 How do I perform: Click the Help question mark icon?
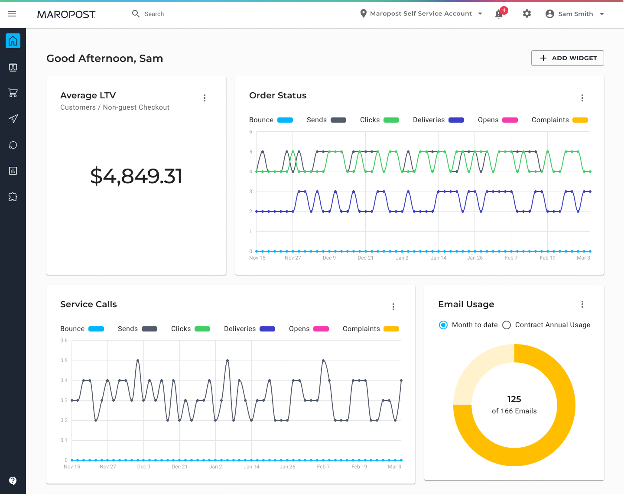13,481
